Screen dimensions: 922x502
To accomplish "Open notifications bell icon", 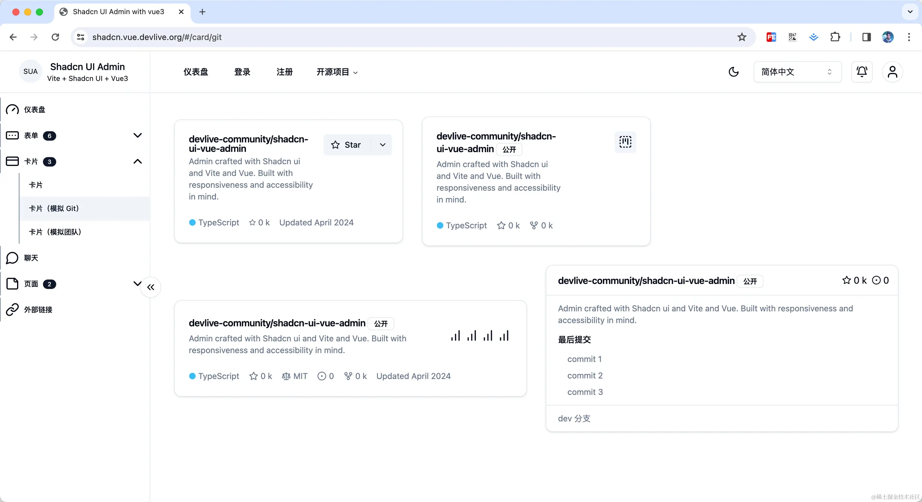I will tap(862, 72).
